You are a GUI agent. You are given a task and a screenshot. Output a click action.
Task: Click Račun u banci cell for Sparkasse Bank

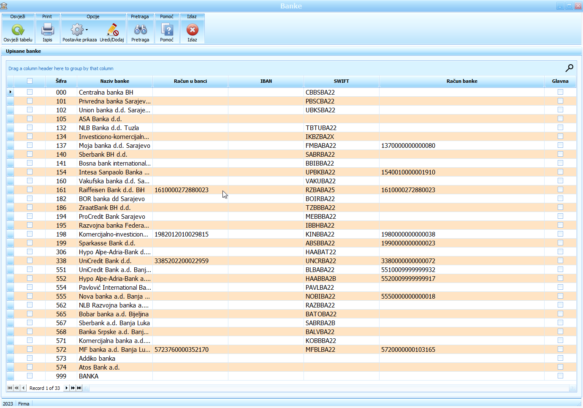pos(190,243)
